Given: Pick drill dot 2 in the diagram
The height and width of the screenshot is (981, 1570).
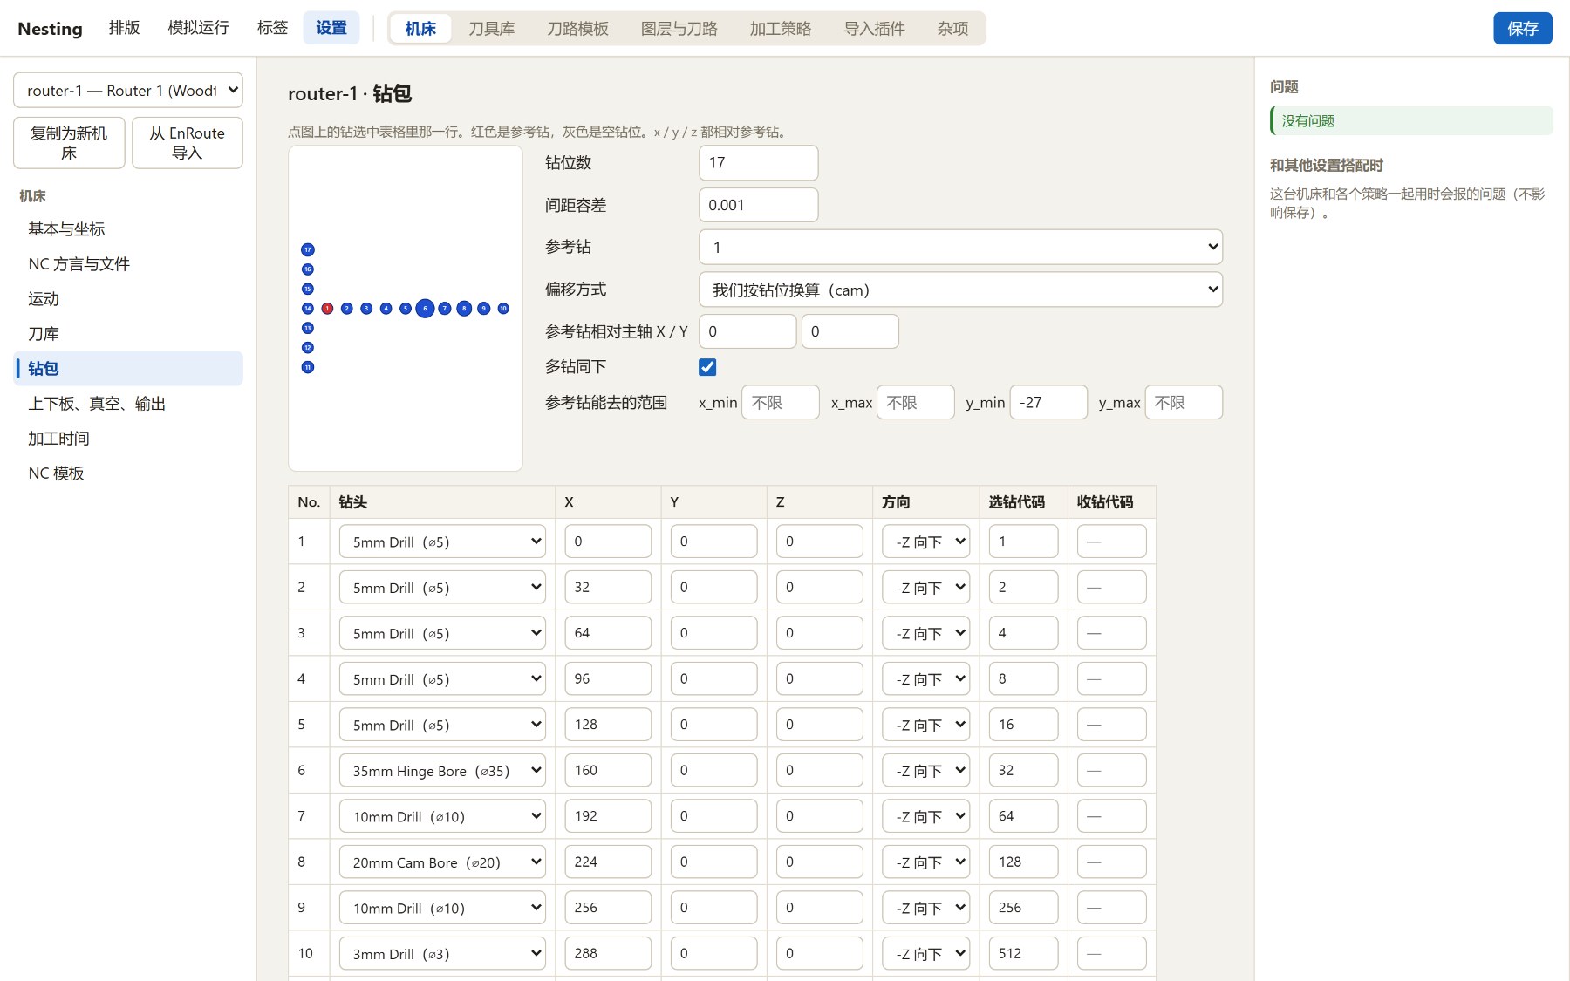Looking at the screenshot, I should (347, 309).
